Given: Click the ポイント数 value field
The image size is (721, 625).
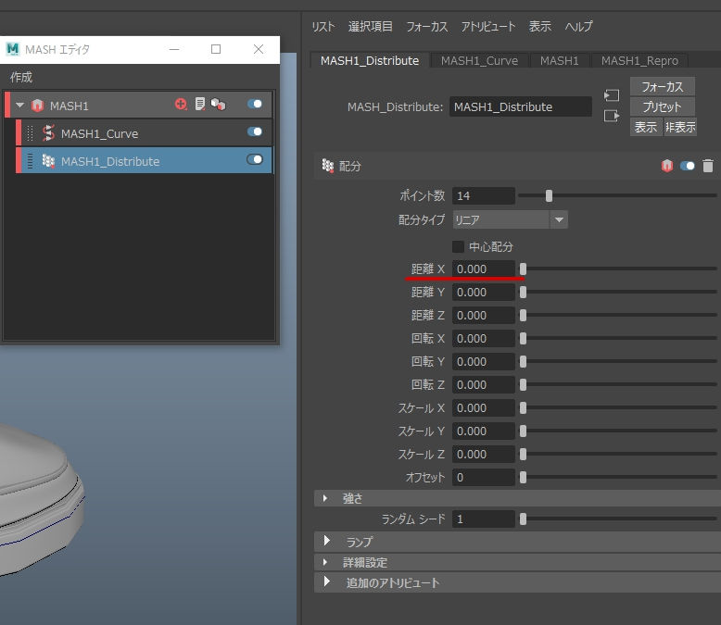Looking at the screenshot, I should pyautogui.click(x=483, y=195).
